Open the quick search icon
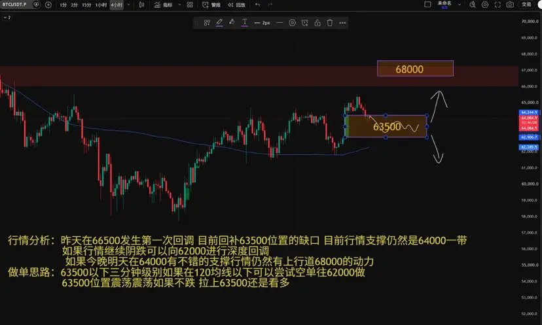The image size is (542, 325). point(473,5)
